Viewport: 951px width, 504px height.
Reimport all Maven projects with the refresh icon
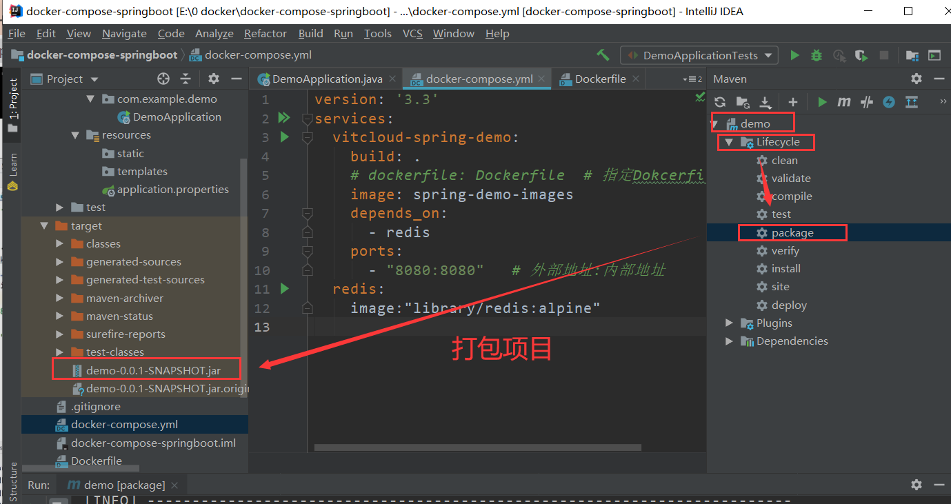[720, 102]
